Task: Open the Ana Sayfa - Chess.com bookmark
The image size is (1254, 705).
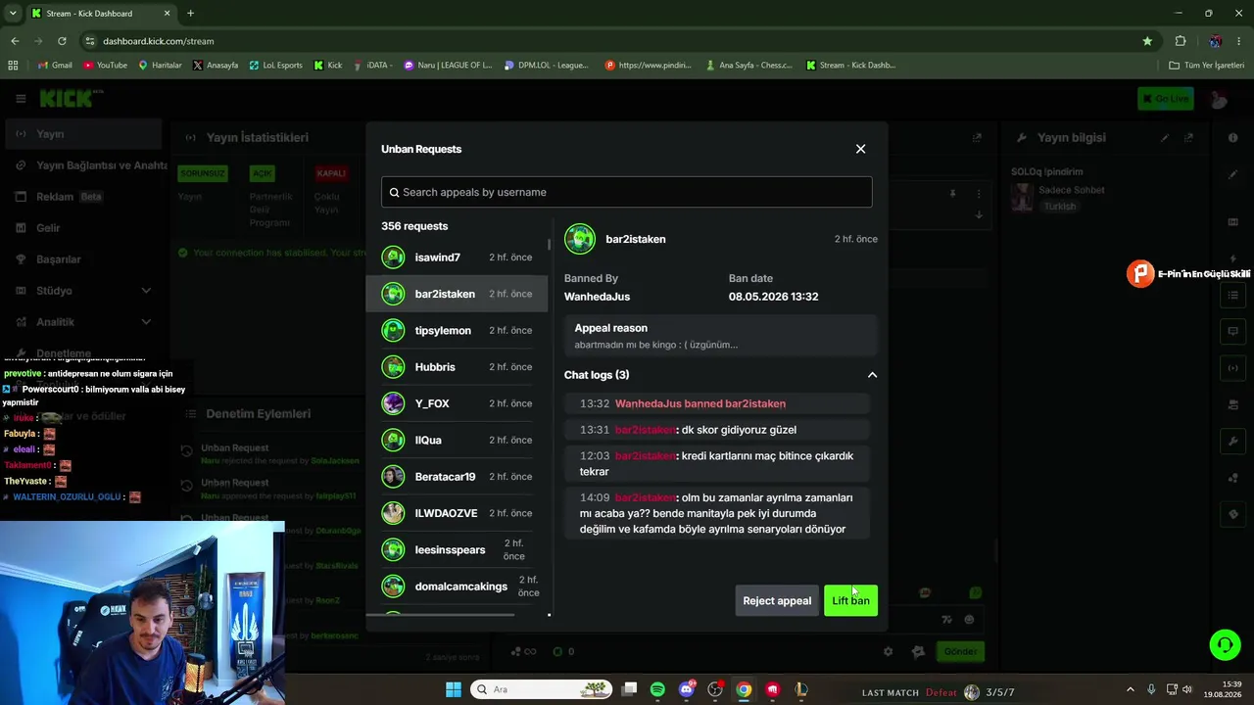Action: [748, 66]
